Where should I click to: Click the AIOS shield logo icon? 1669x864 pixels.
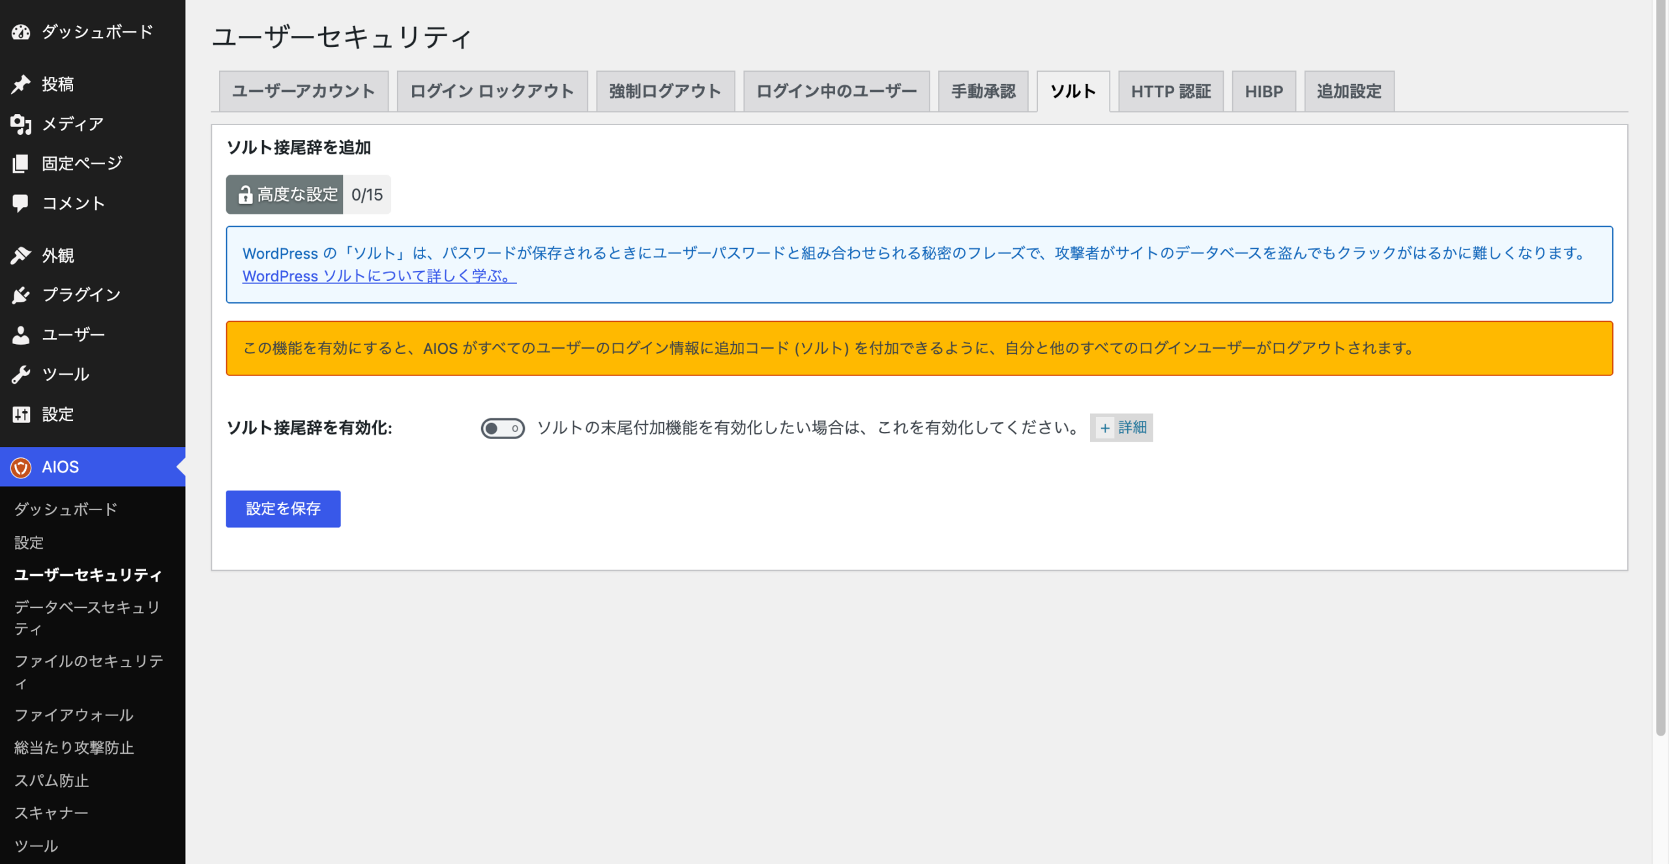tap(21, 467)
